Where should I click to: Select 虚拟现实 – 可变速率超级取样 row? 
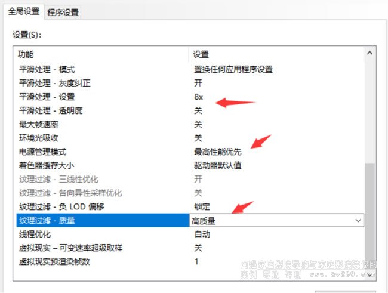(74, 248)
